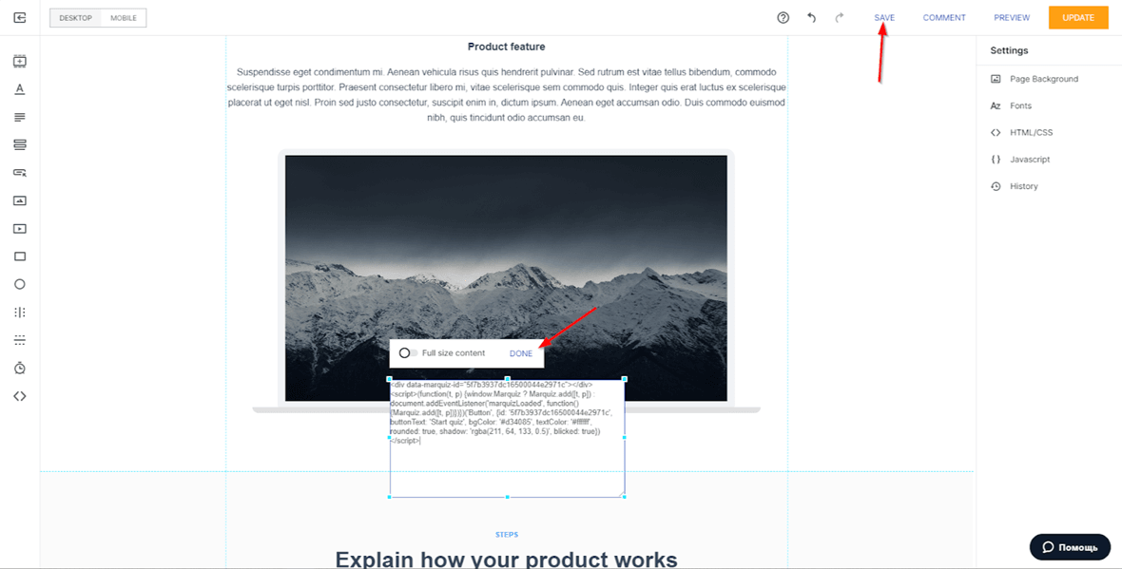Open Fonts settings
Image resolution: width=1122 pixels, height=569 pixels.
[1020, 105]
